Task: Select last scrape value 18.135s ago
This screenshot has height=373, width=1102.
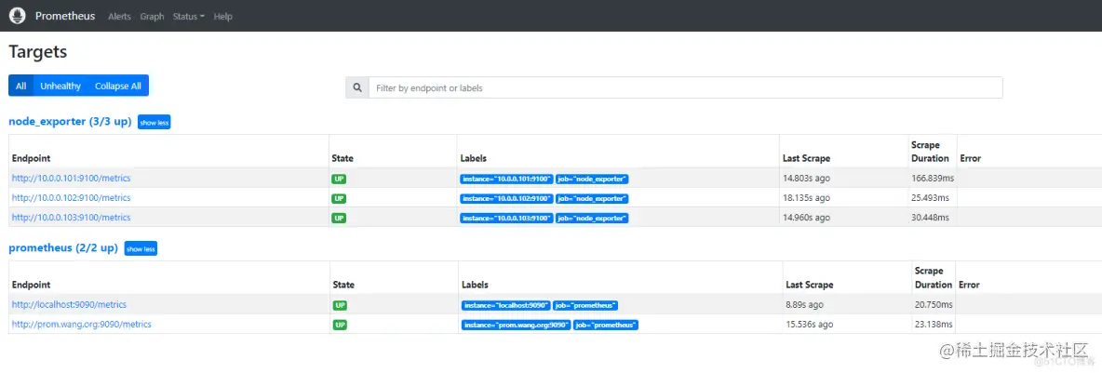Action: [806, 198]
